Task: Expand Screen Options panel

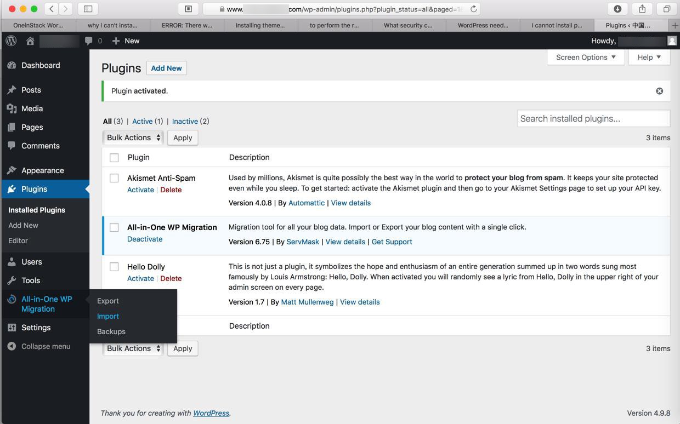Action: pyautogui.click(x=586, y=57)
